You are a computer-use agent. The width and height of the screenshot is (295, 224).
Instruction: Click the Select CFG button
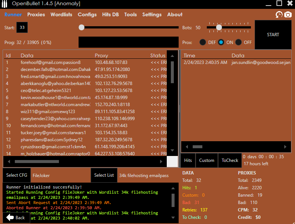pyautogui.click(x=17, y=175)
